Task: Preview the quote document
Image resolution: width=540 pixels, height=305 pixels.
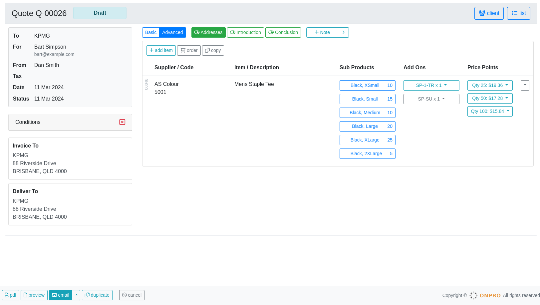Action: click(34, 295)
